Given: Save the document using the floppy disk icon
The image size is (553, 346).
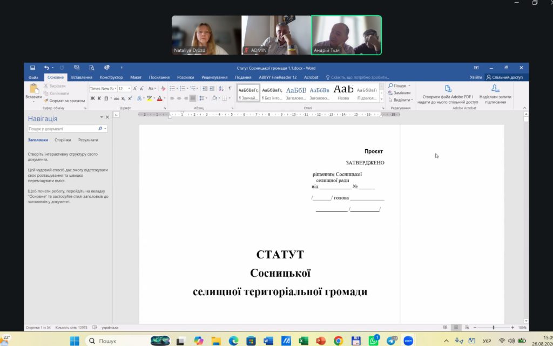Looking at the screenshot, I should pos(32,68).
